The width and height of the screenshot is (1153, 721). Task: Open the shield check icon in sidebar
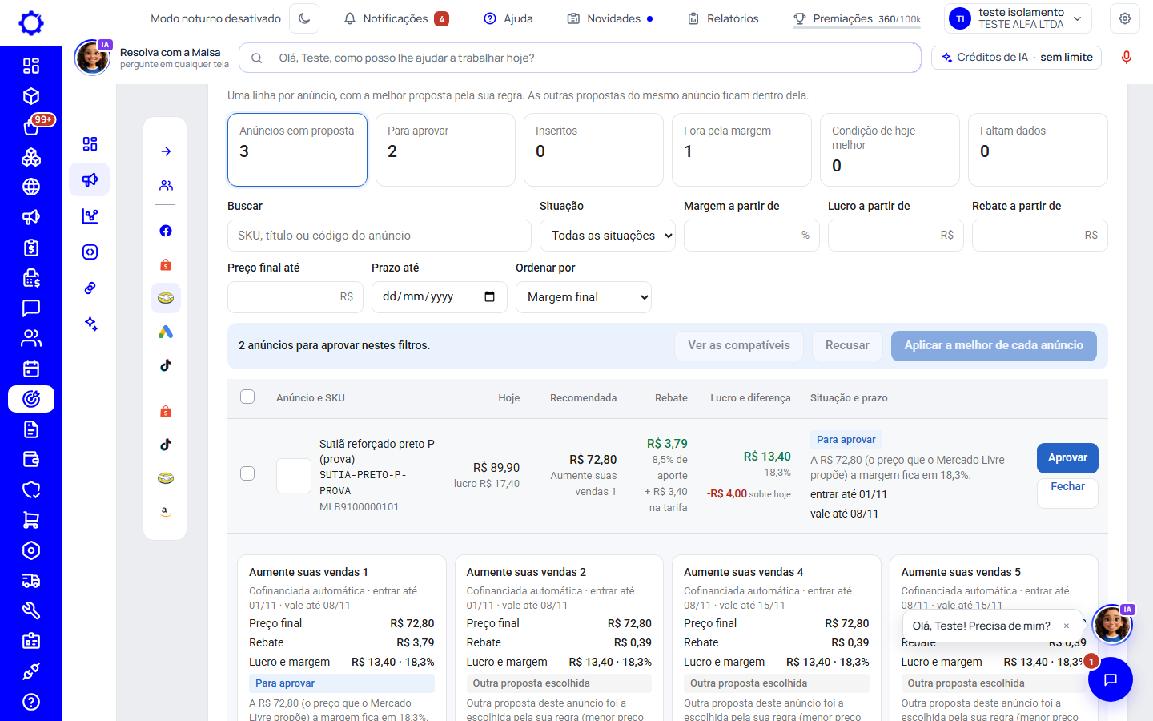[31, 489]
